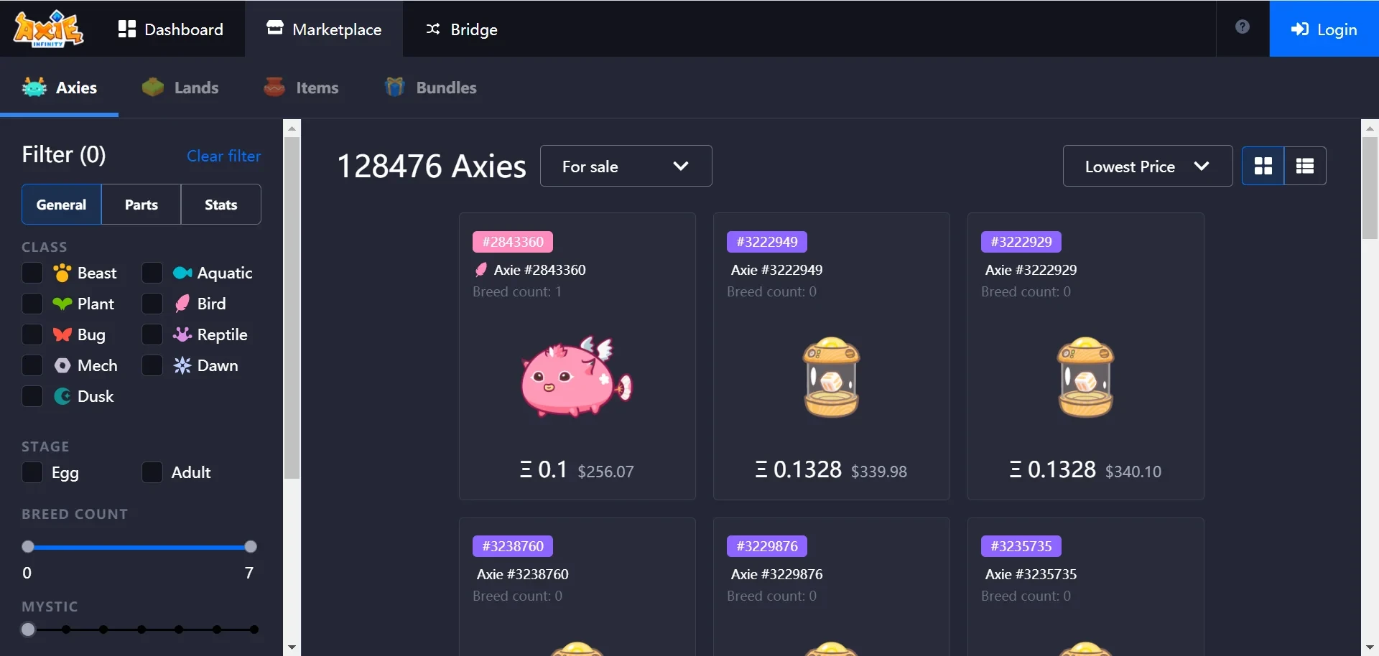1379x656 pixels.
Task: Check the Aquatic class filter
Action: (x=152, y=273)
